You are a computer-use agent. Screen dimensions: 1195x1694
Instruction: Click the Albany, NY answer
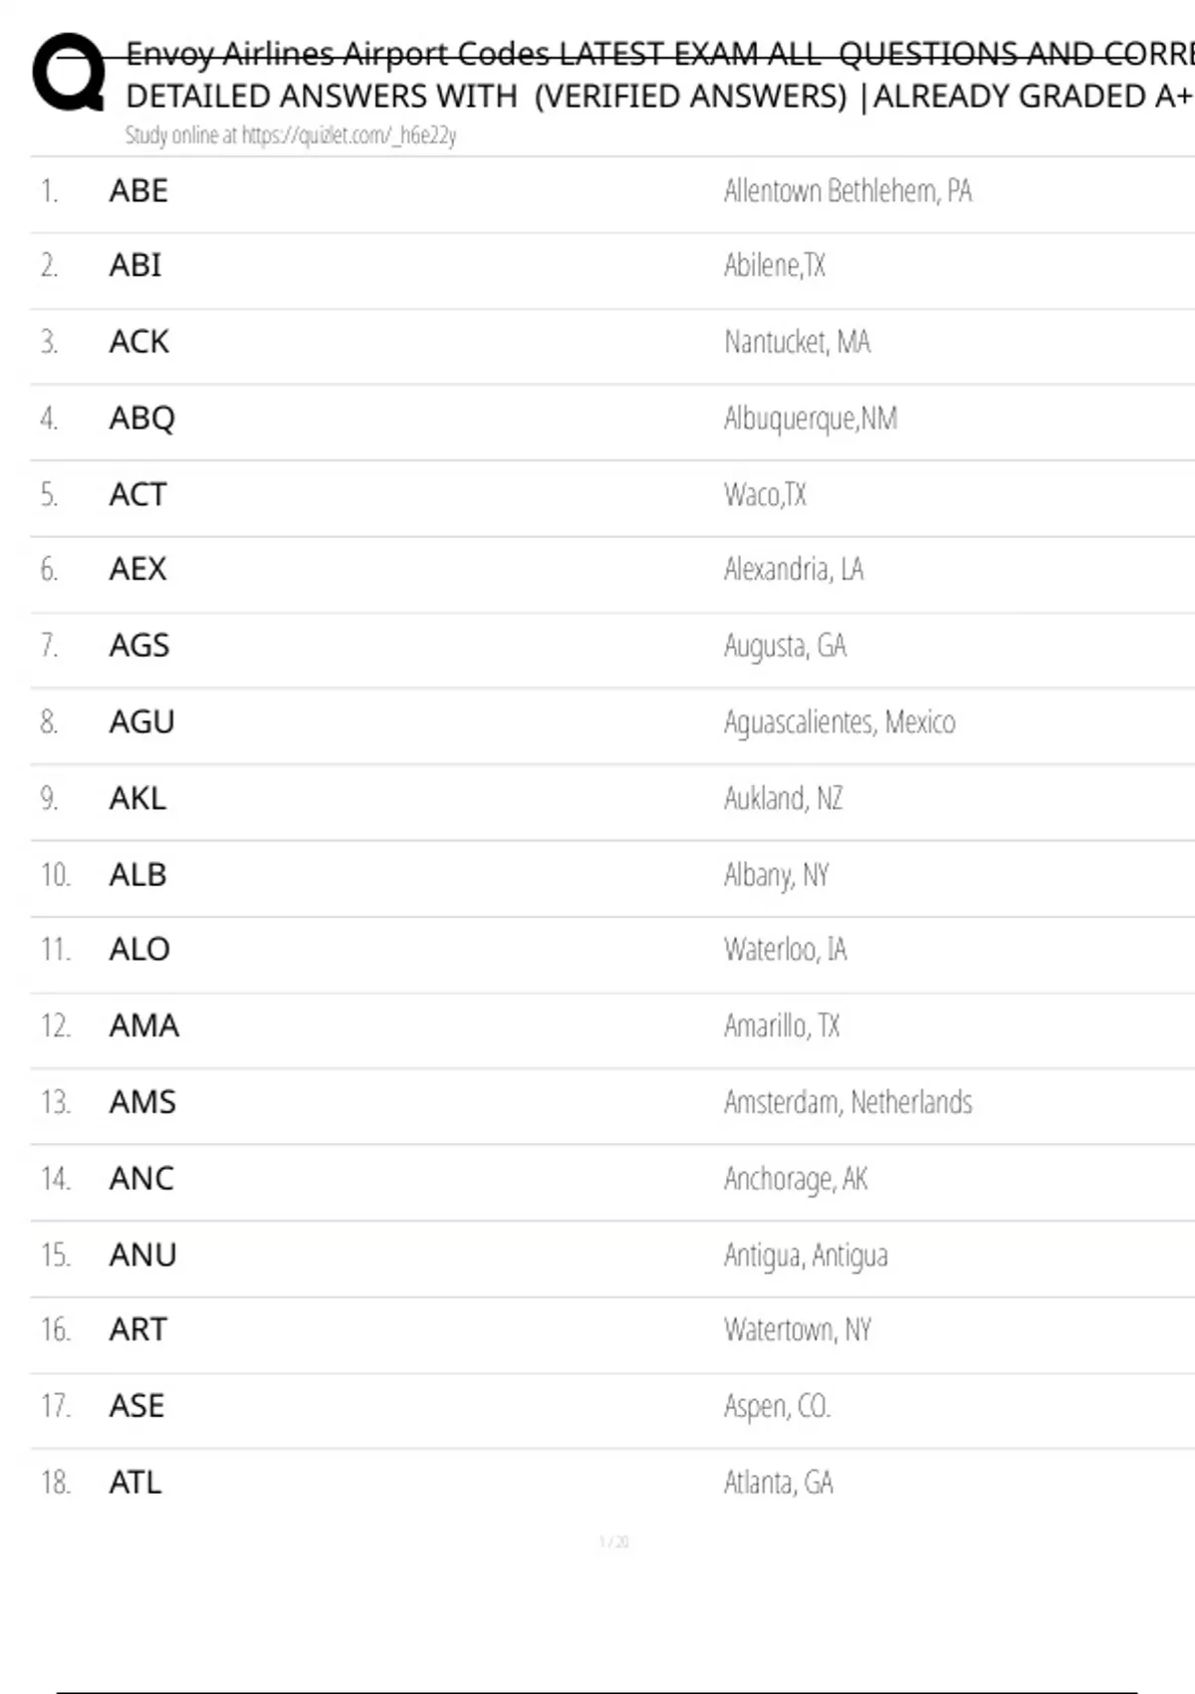[776, 875]
